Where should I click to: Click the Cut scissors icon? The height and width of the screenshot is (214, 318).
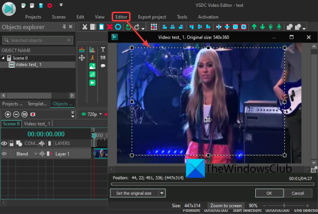(x=84, y=27)
